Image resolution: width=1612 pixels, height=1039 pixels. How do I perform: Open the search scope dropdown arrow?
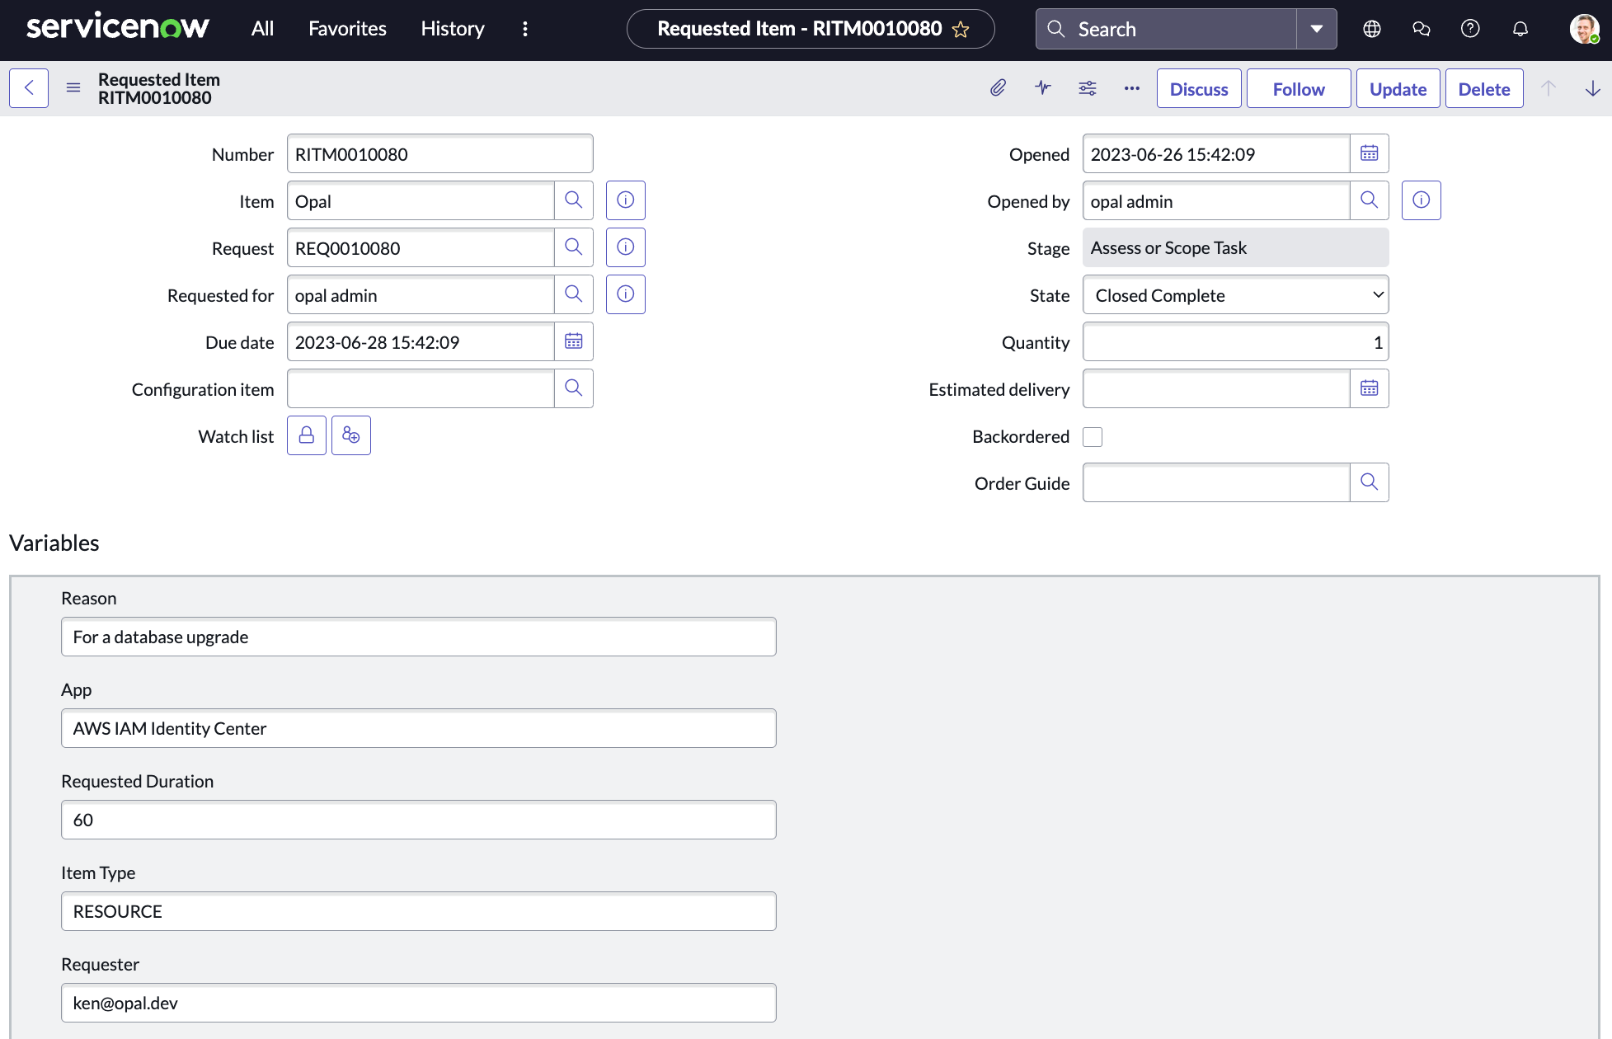pyautogui.click(x=1317, y=29)
